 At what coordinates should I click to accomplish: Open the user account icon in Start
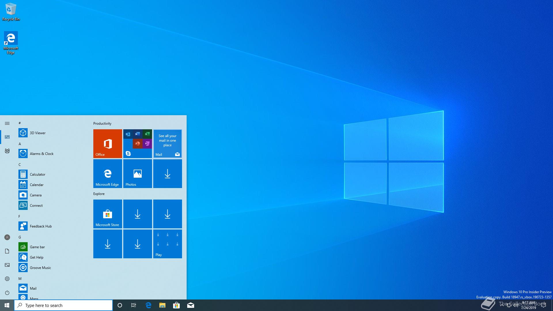pos(7,237)
